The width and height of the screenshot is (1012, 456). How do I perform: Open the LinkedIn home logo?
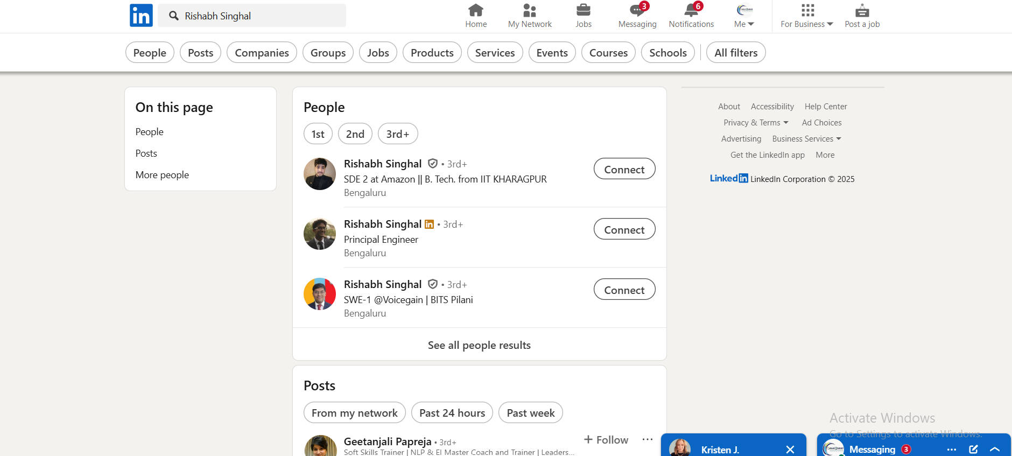(x=141, y=16)
